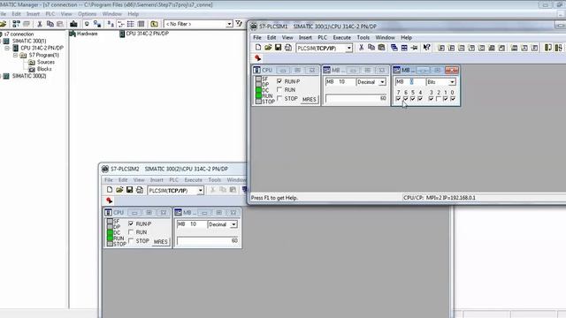Click red record icon in S7-PLCSIM2
The height and width of the screenshot is (318, 566).
click(110, 201)
